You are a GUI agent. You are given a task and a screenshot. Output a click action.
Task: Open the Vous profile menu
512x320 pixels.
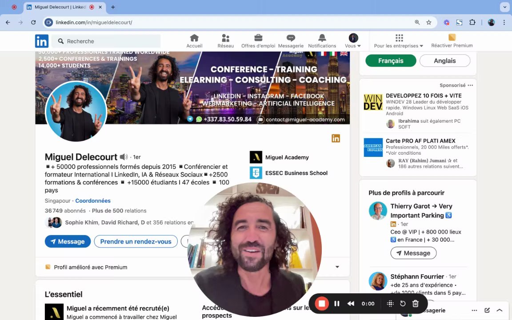353,41
